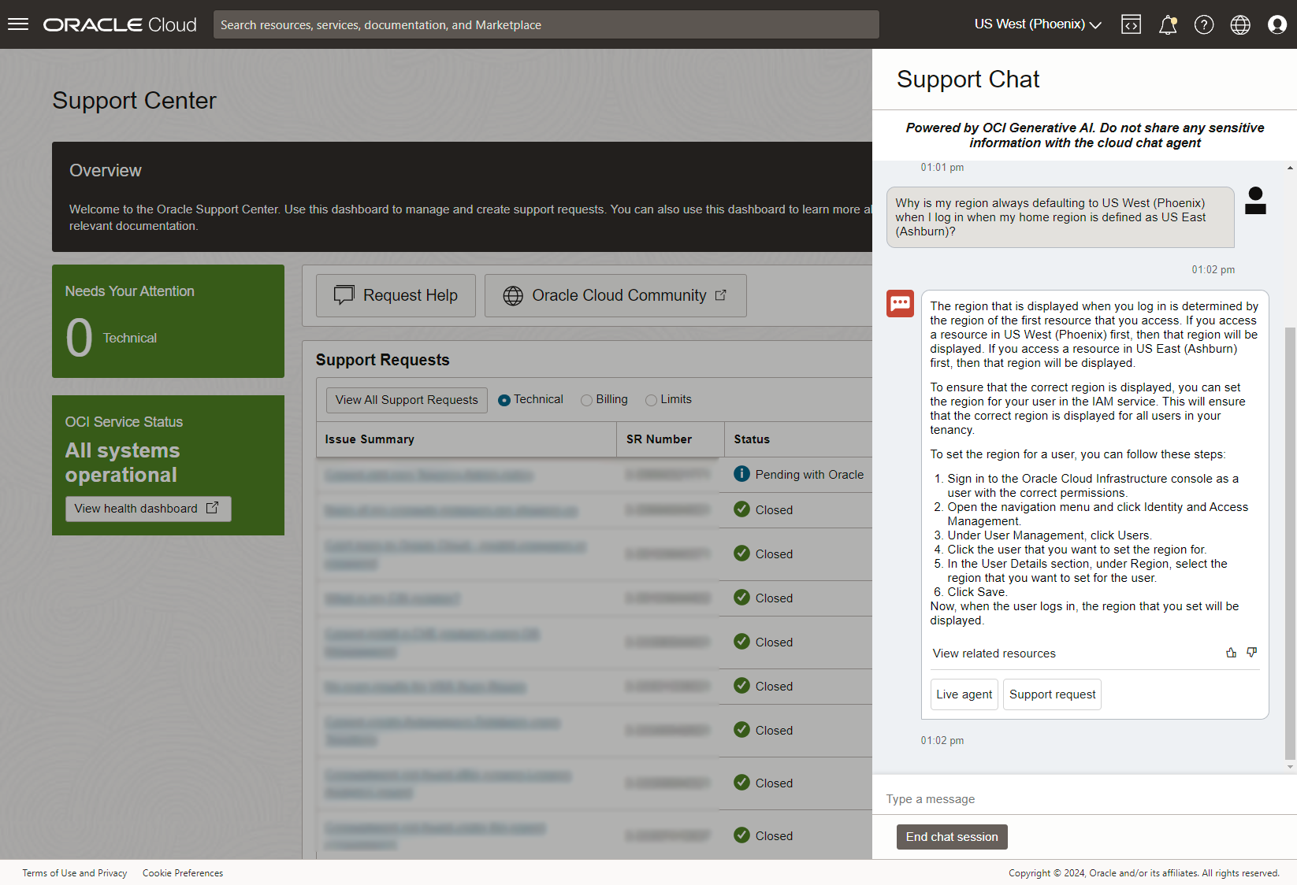The width and height of the screenshot is (1297, 885).
Task: Sort by SR Number column header
Action: (x=659, y=439)
